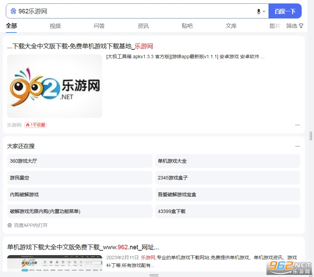Click the paw icon beside 百度APP内打开
The width and height of the screenshot is (314, 277).
coord(10,225)
